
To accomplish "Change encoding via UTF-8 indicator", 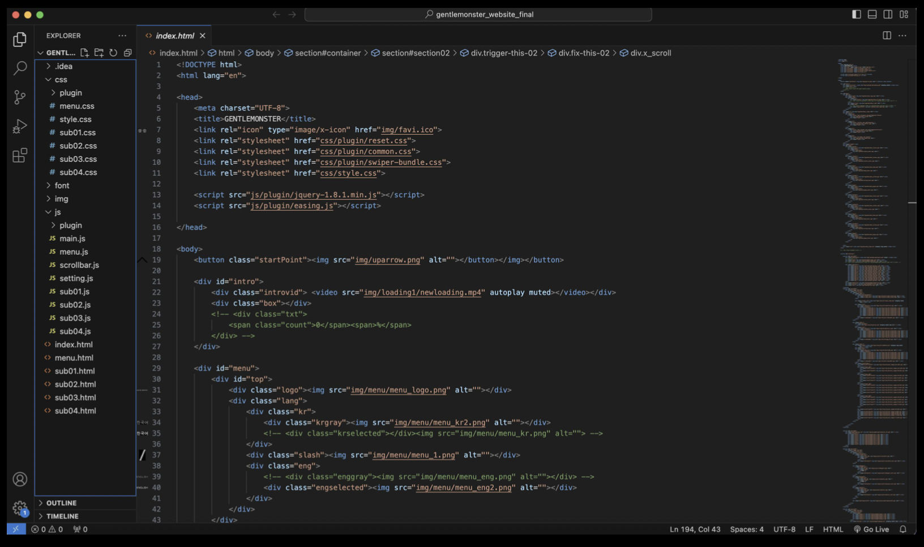I will point(784,529).
